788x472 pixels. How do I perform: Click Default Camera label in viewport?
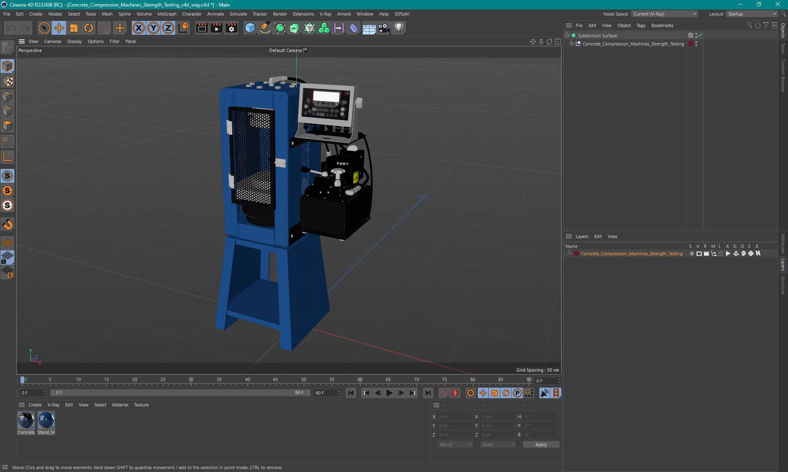tap(285, 50)
